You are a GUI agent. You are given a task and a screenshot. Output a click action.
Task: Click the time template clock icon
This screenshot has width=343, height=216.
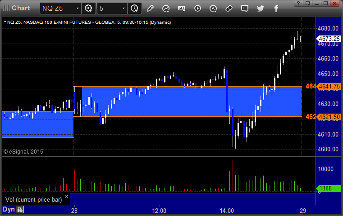(x=134, y=9)
